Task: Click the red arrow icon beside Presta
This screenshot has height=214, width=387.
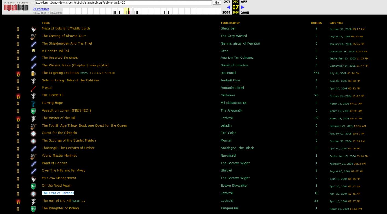Action: 33,89
